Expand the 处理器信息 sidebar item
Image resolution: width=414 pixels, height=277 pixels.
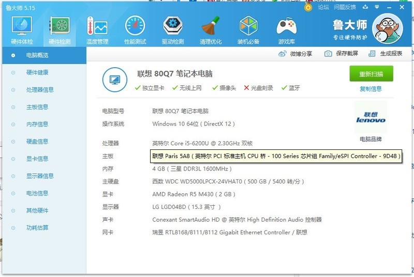click(40, 89)
